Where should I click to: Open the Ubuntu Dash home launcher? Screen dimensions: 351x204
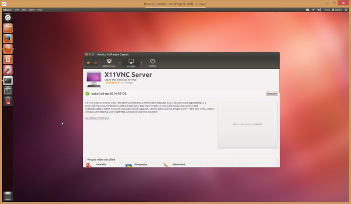(x=8, y=18)
